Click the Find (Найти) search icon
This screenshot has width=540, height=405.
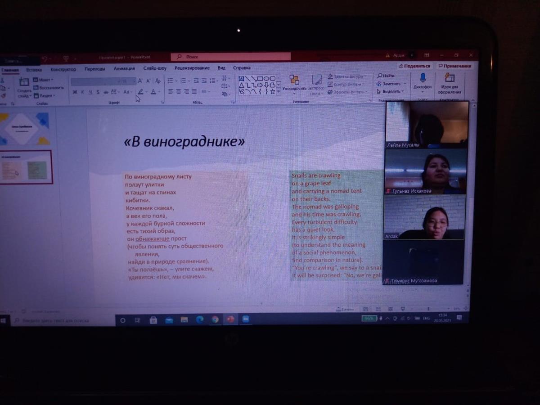point(380,76)
